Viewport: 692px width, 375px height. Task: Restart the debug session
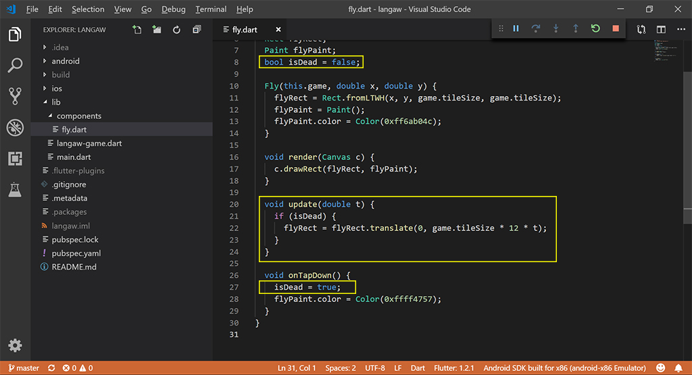(x=595, y=28)
